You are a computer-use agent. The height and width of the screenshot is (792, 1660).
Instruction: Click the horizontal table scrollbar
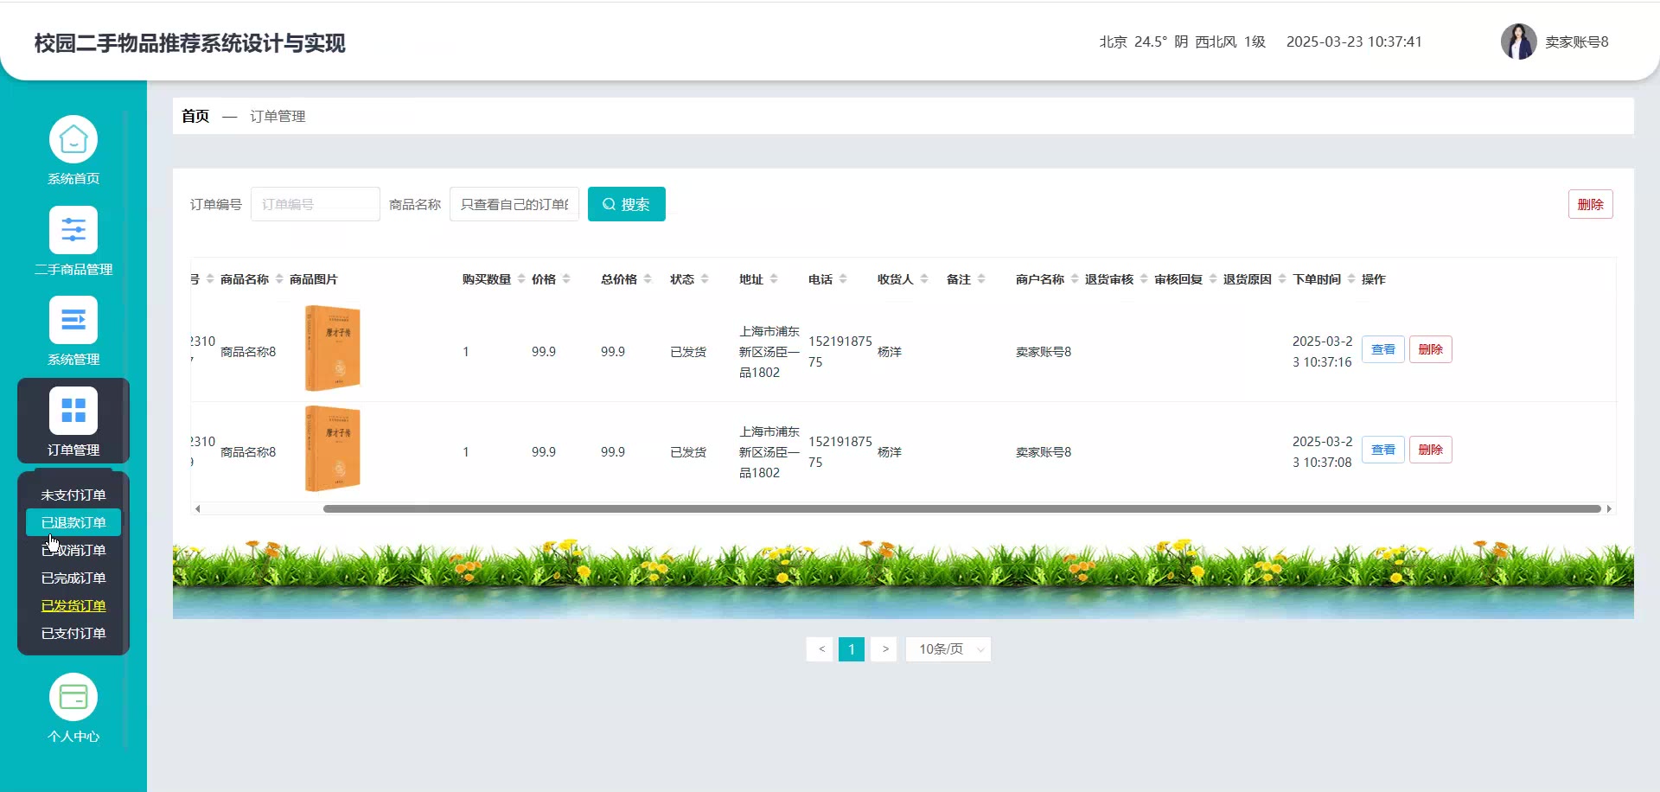point(961,509)
